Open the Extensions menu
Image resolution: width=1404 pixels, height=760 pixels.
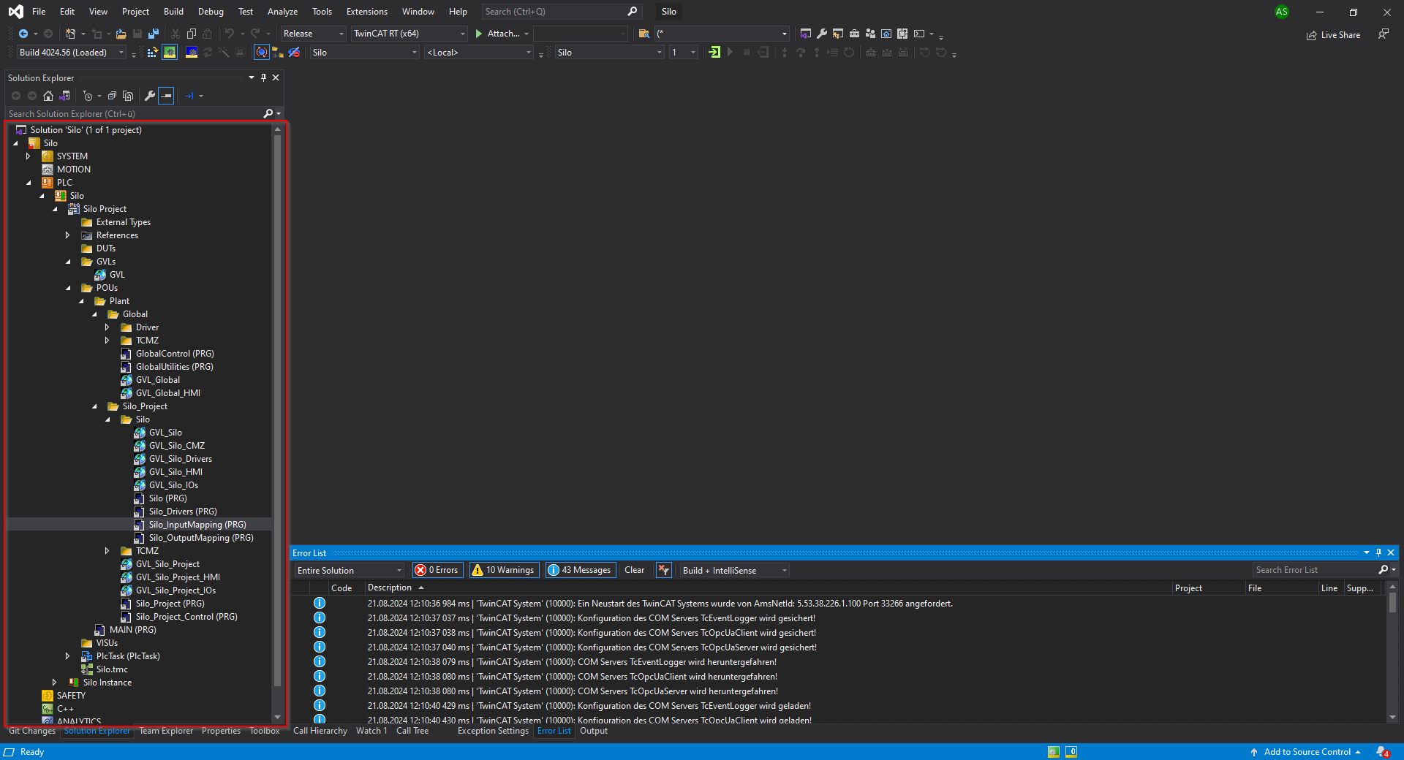(x=366, y=12)
